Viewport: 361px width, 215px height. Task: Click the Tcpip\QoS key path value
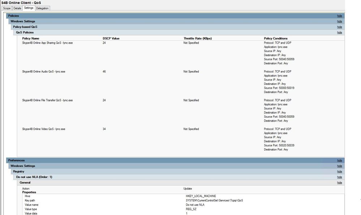click(x=214, y=200)
